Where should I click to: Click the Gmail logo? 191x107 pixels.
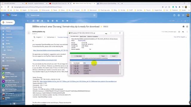[12, 15]
